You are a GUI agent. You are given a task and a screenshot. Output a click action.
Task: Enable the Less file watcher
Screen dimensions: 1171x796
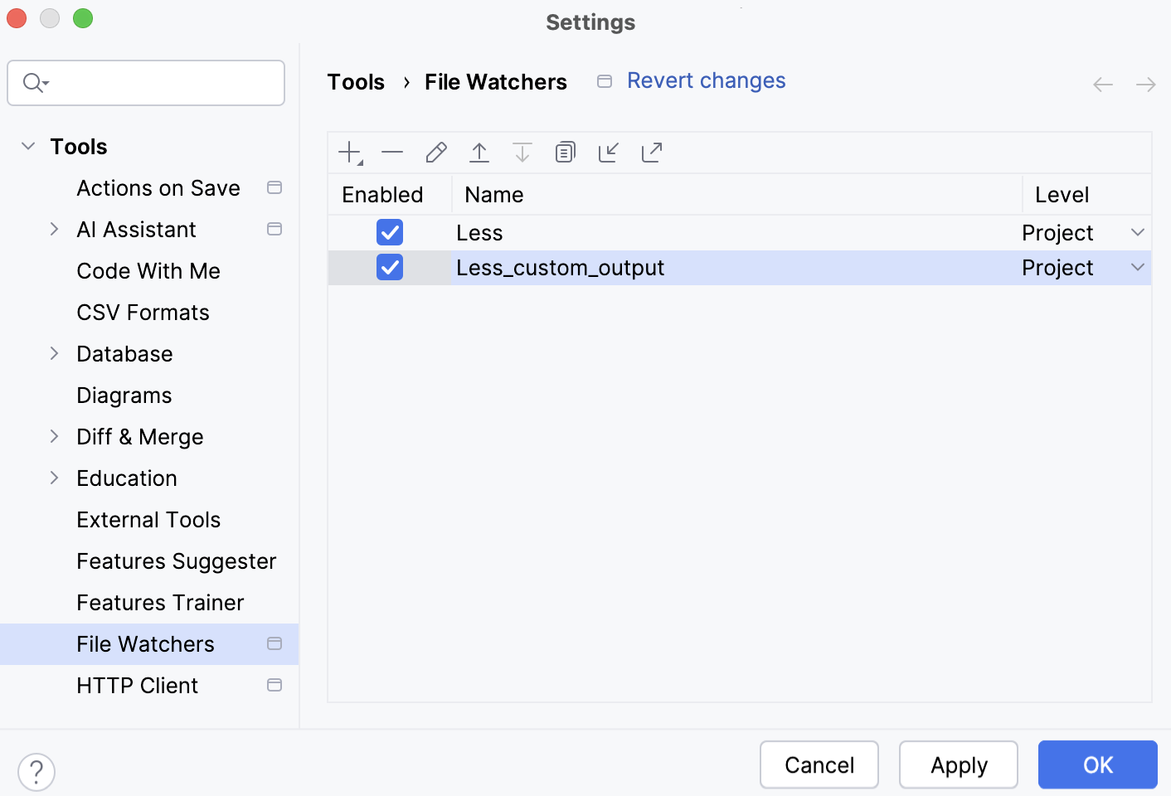point(389,232)
